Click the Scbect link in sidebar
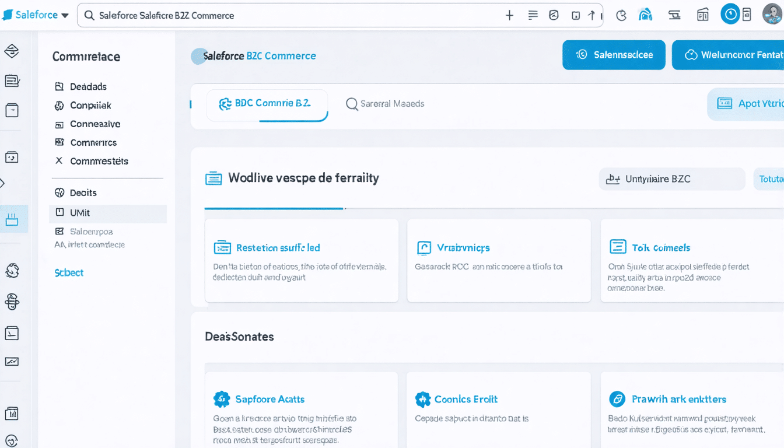The height and width of the screenshot is (448, 784). tap(69, 272)
